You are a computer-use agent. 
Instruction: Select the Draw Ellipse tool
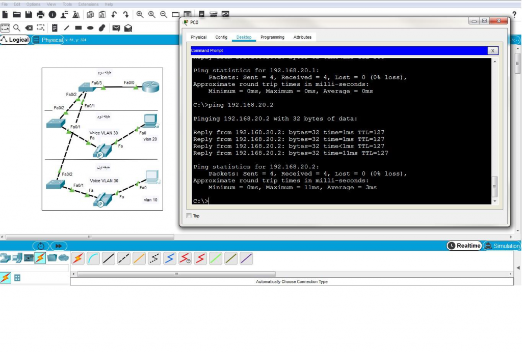(x=90, y=28)
